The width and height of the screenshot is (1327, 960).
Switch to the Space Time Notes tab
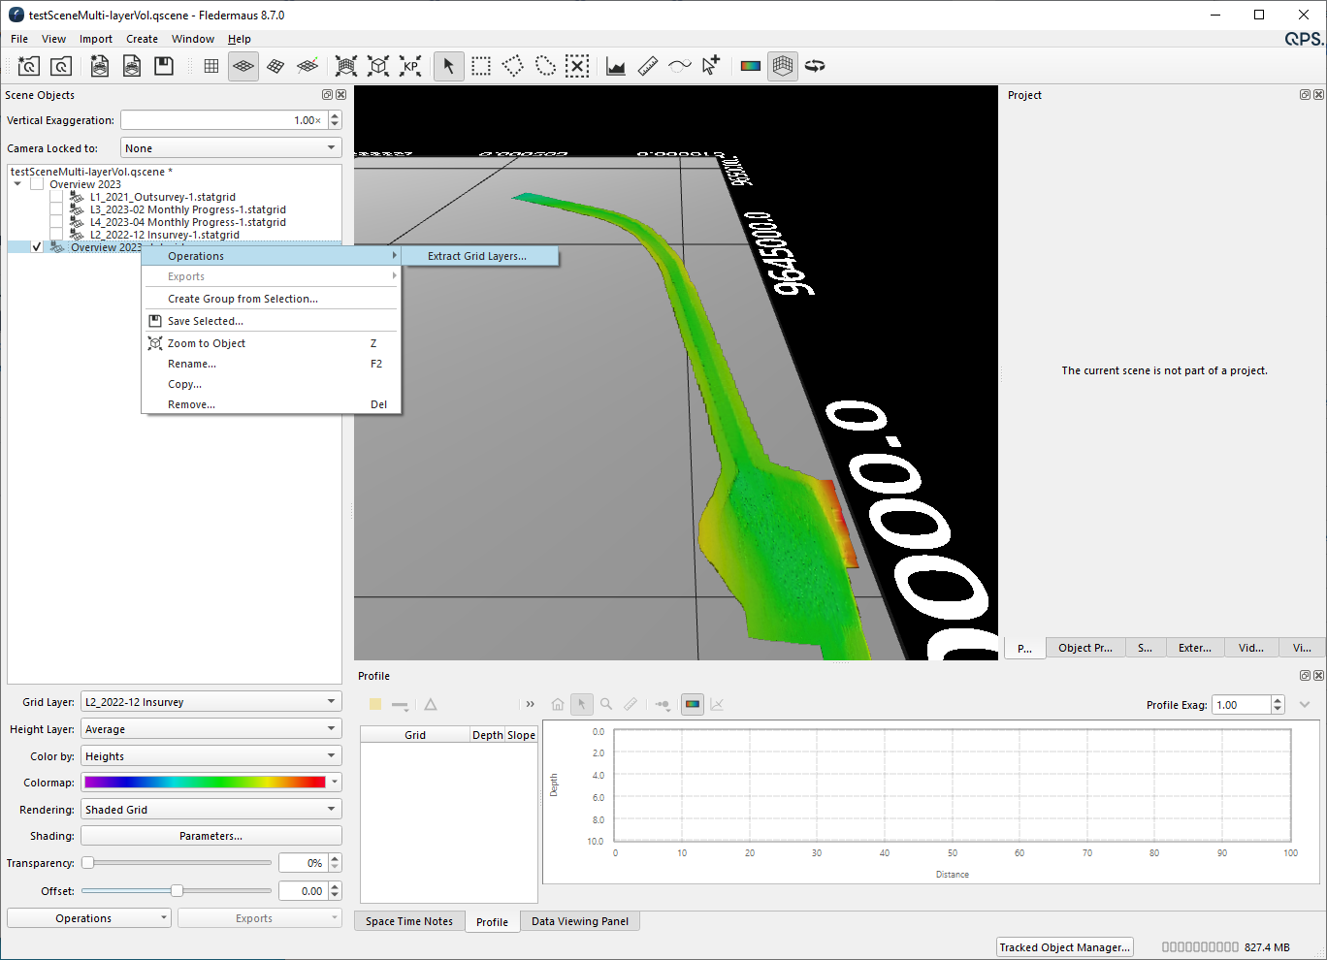(x=408, y=921)
